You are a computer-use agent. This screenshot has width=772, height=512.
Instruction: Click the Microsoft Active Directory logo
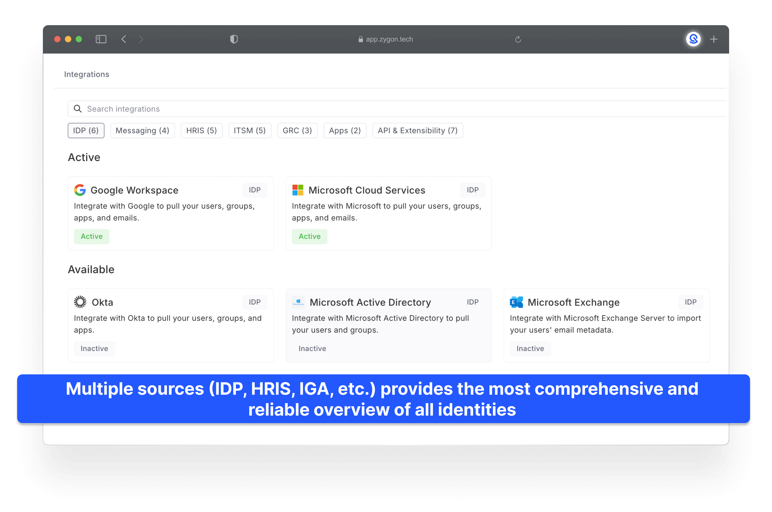coord(298,302)
